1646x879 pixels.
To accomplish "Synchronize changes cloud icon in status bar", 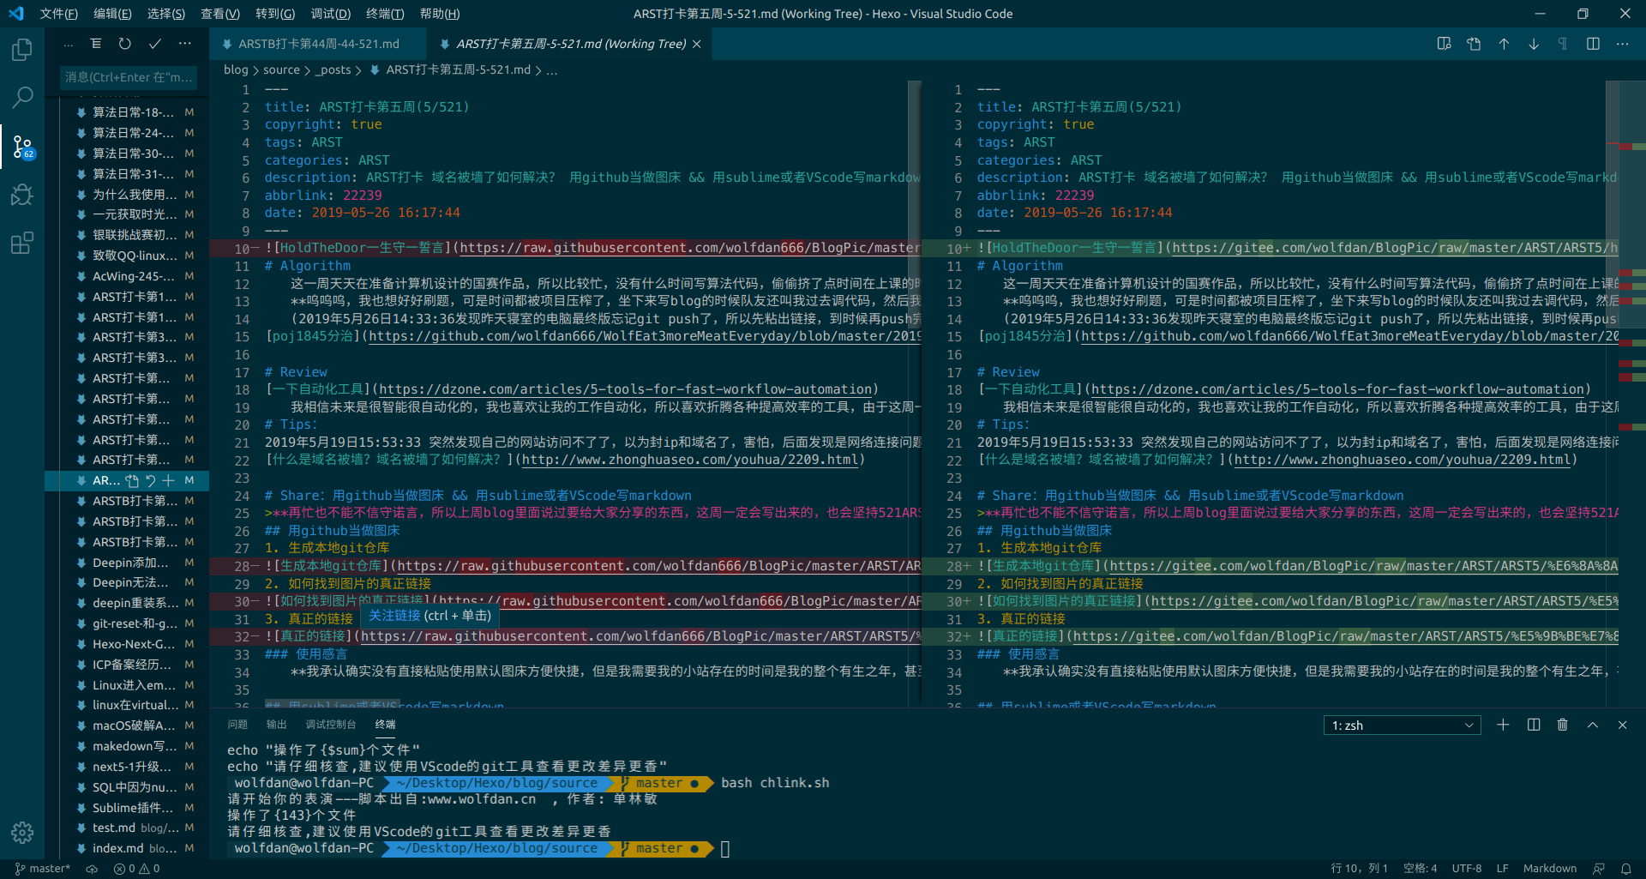I will pos(92,869).
